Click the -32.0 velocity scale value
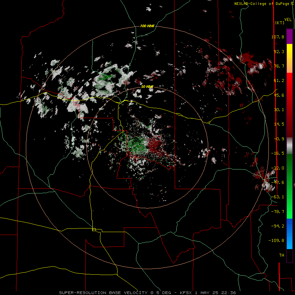 click(x=278, y=168)
